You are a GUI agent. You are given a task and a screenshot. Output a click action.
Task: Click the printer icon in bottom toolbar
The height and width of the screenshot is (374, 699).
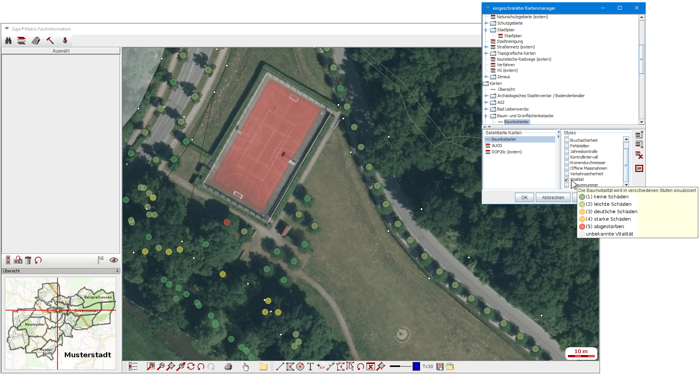[x=228, y=367]
